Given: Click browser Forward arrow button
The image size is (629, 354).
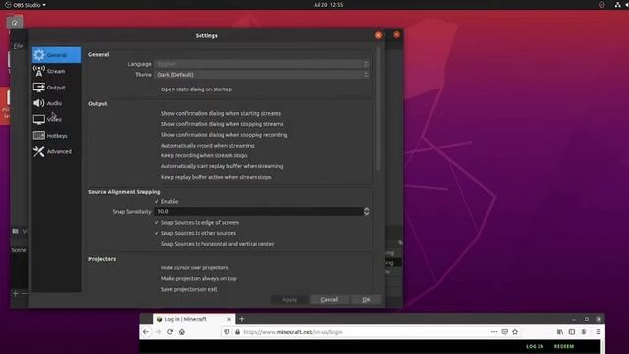Looking at the screenshot, I should tap(158, 332).
